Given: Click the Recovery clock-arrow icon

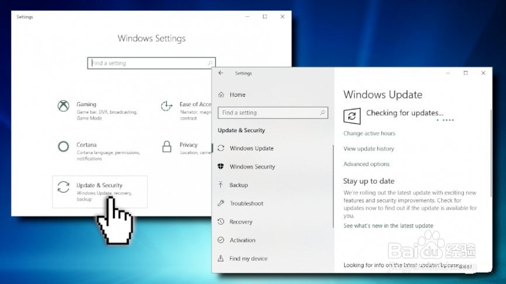Looking at the screenshot, I should click(x=221, y=222).
